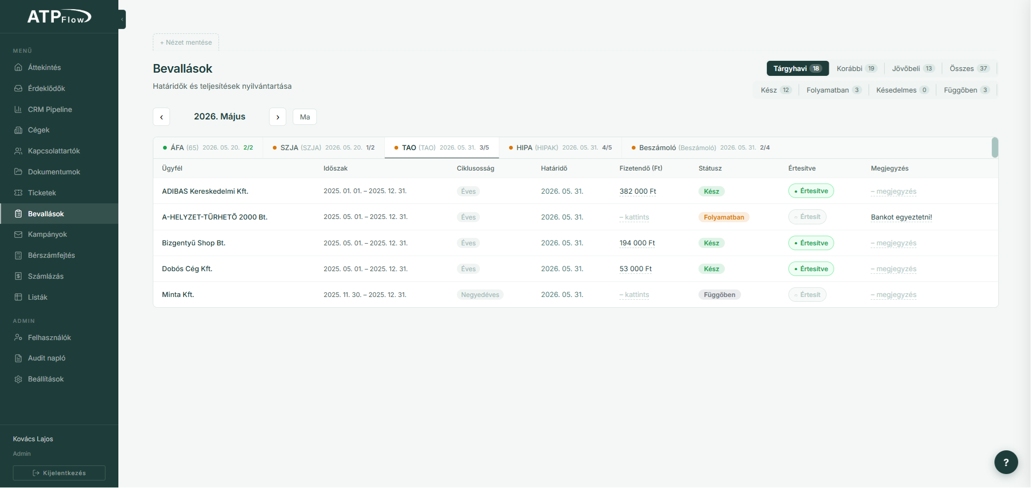
Task: Open the Függőben status dropdown for Minta Kft.
Action: point(719,295)
